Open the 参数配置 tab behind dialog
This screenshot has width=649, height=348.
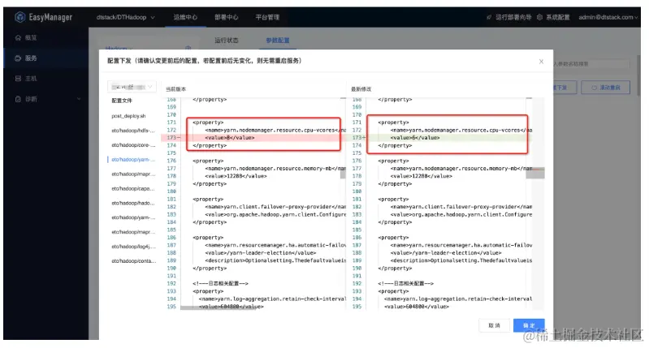[278, 41]
